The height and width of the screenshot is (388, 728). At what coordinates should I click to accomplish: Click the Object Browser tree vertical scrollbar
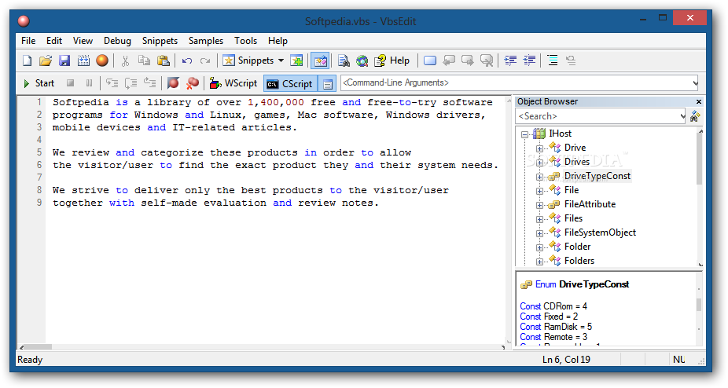700,198
